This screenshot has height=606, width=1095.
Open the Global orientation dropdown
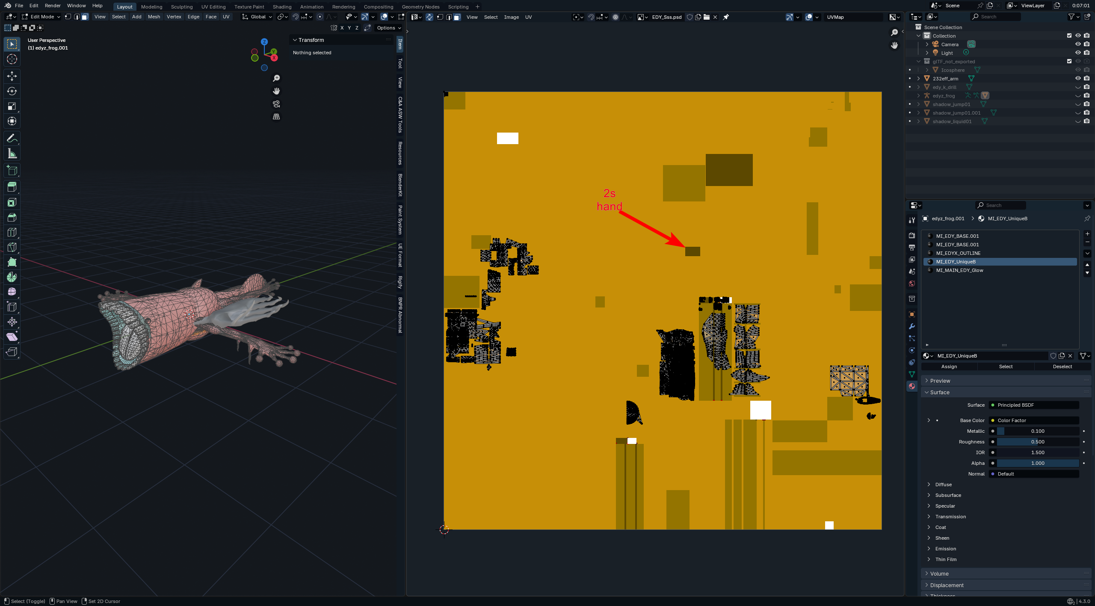point(257,17)
